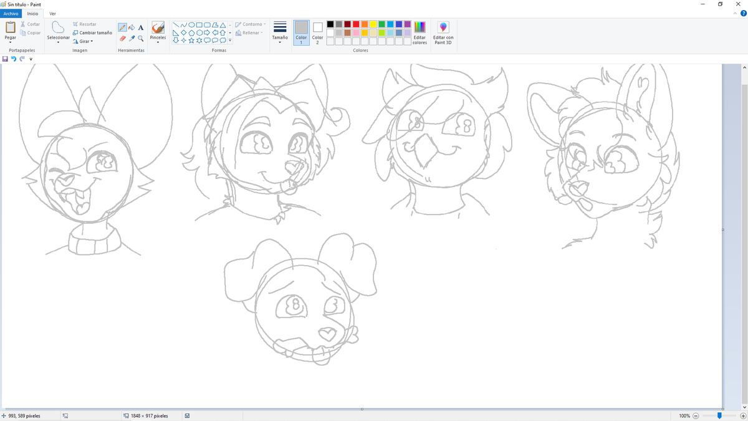Image resolution: width=748 pixels, height=421 pixels.
Task: Choose the five-point star shape
Action: [191, 41]
